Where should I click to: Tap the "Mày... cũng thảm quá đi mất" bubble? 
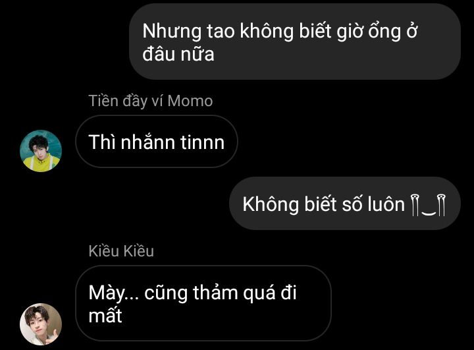pos(203,303)
